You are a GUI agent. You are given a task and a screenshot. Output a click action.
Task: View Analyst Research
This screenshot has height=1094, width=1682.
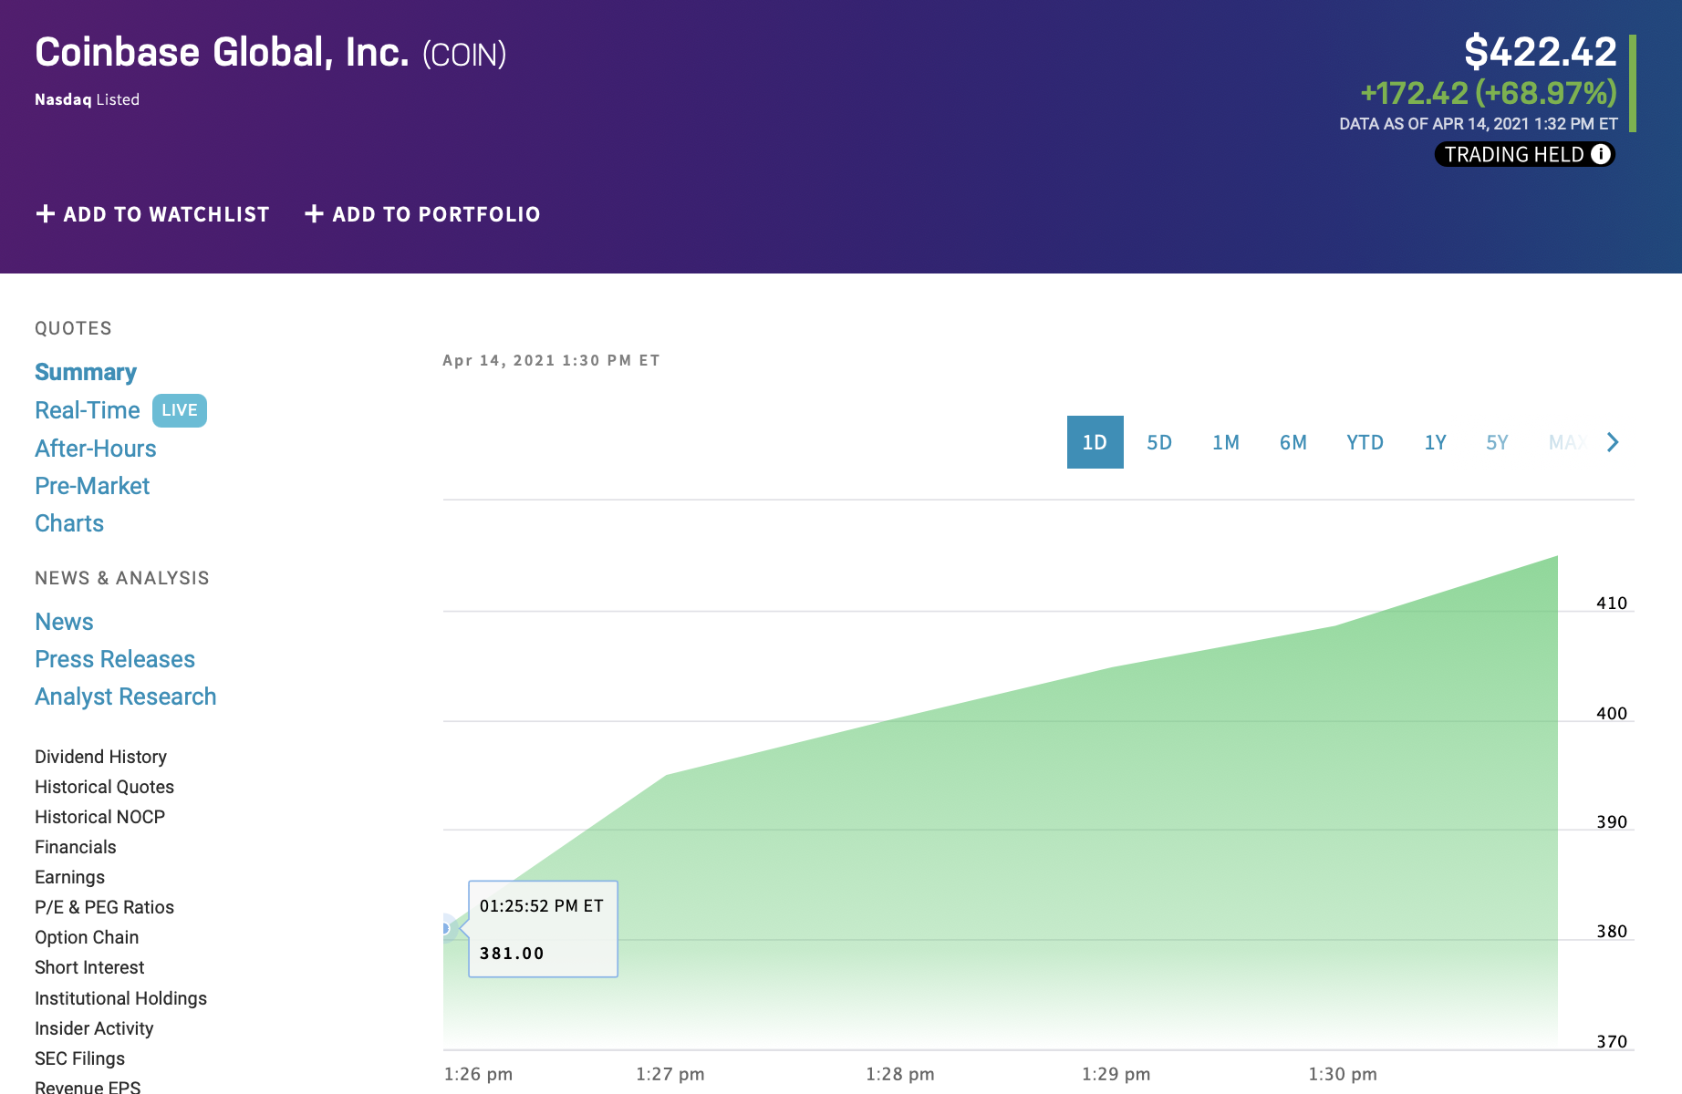[x=126, y=697]
